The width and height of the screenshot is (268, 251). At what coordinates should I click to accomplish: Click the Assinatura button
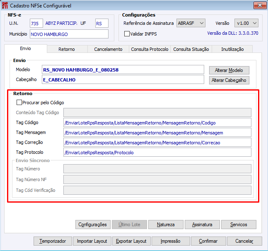click(202, 225)
